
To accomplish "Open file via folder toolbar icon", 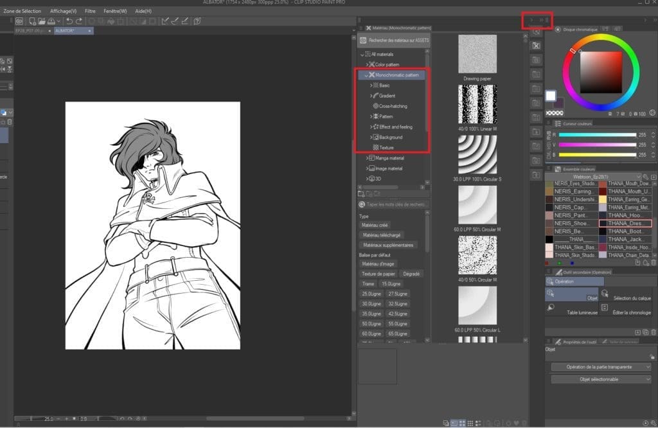I will coord(42,21).
